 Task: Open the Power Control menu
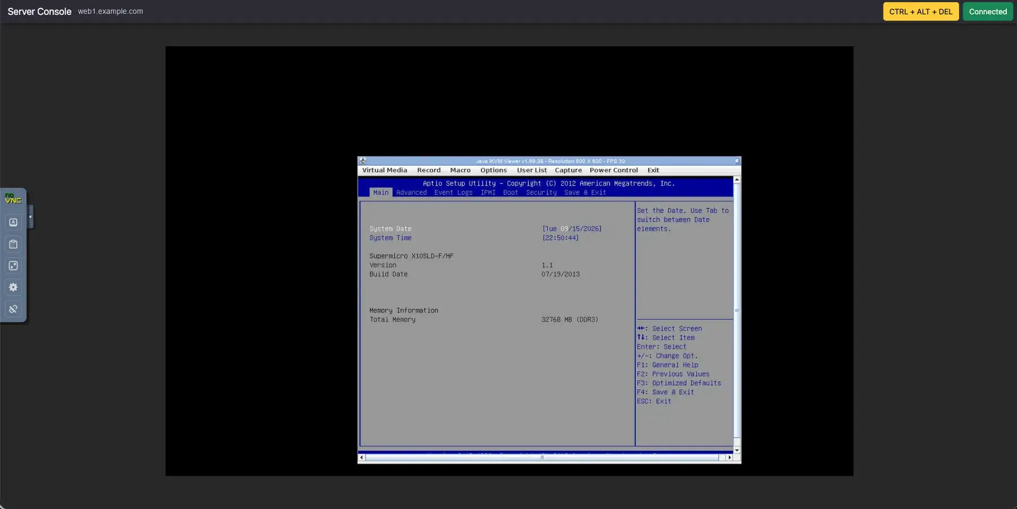click(x=614, y=170)
